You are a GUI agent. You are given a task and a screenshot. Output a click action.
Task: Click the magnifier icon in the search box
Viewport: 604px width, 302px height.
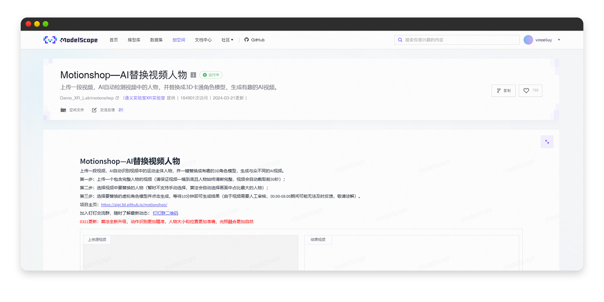[x=400, y=40]
